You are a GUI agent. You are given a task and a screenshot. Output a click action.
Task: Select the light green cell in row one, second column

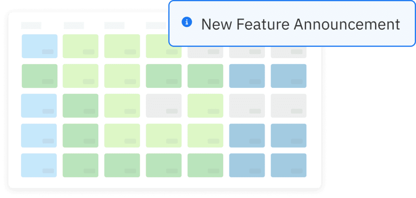[x=80, y=46]
